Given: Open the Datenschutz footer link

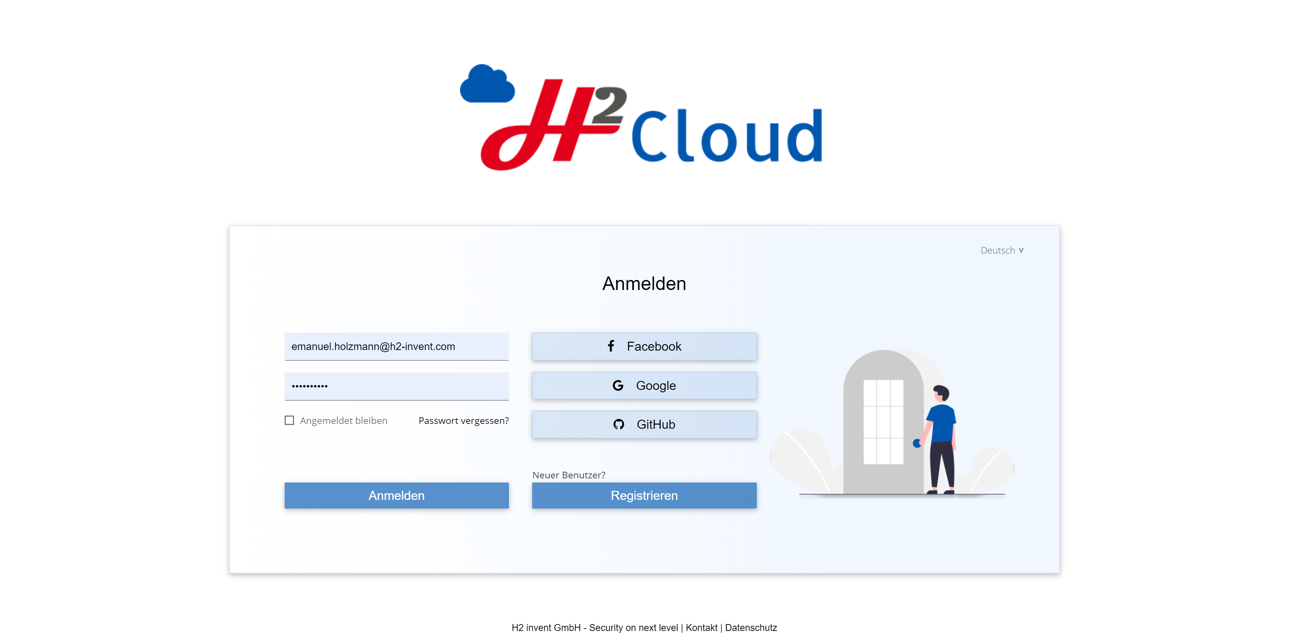Looking at the screenshot, I should click(x=751, y=628).
